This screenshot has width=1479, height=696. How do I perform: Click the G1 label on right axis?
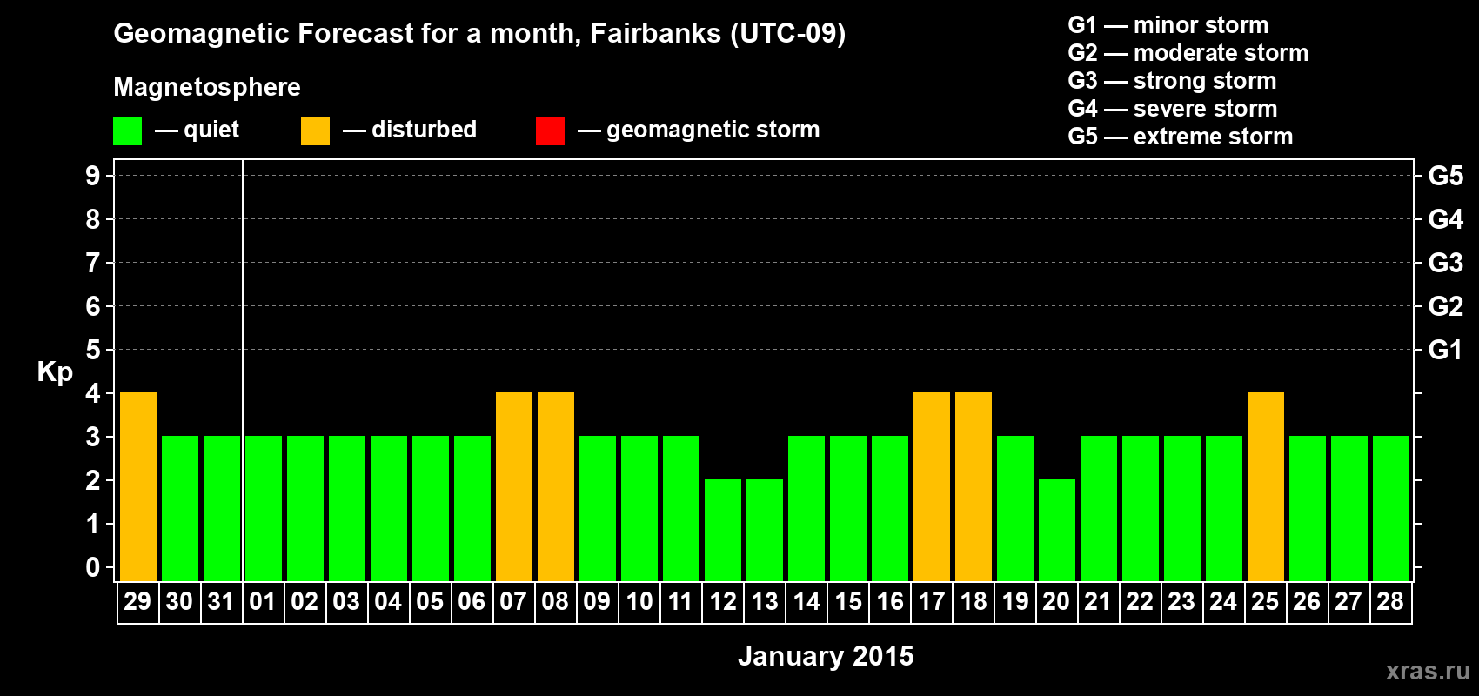(x=1446, y=350)
